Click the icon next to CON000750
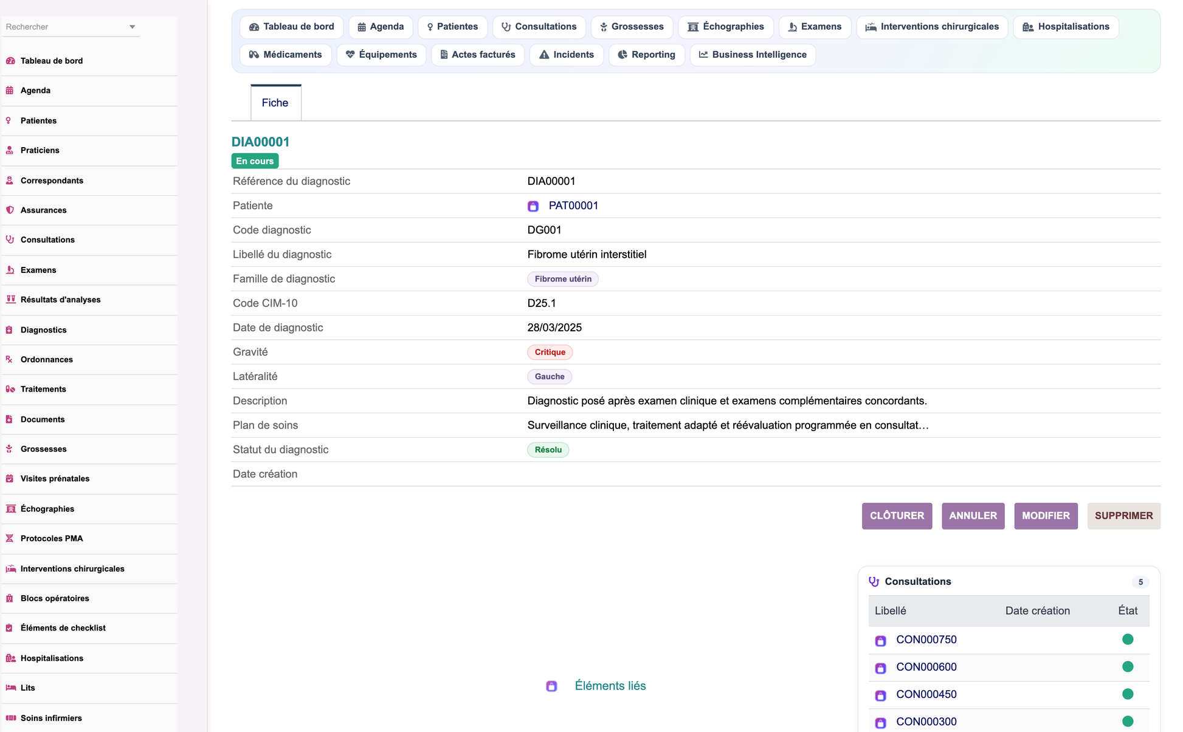Viewport: 1183px width, 732px height. coord(880,640)
